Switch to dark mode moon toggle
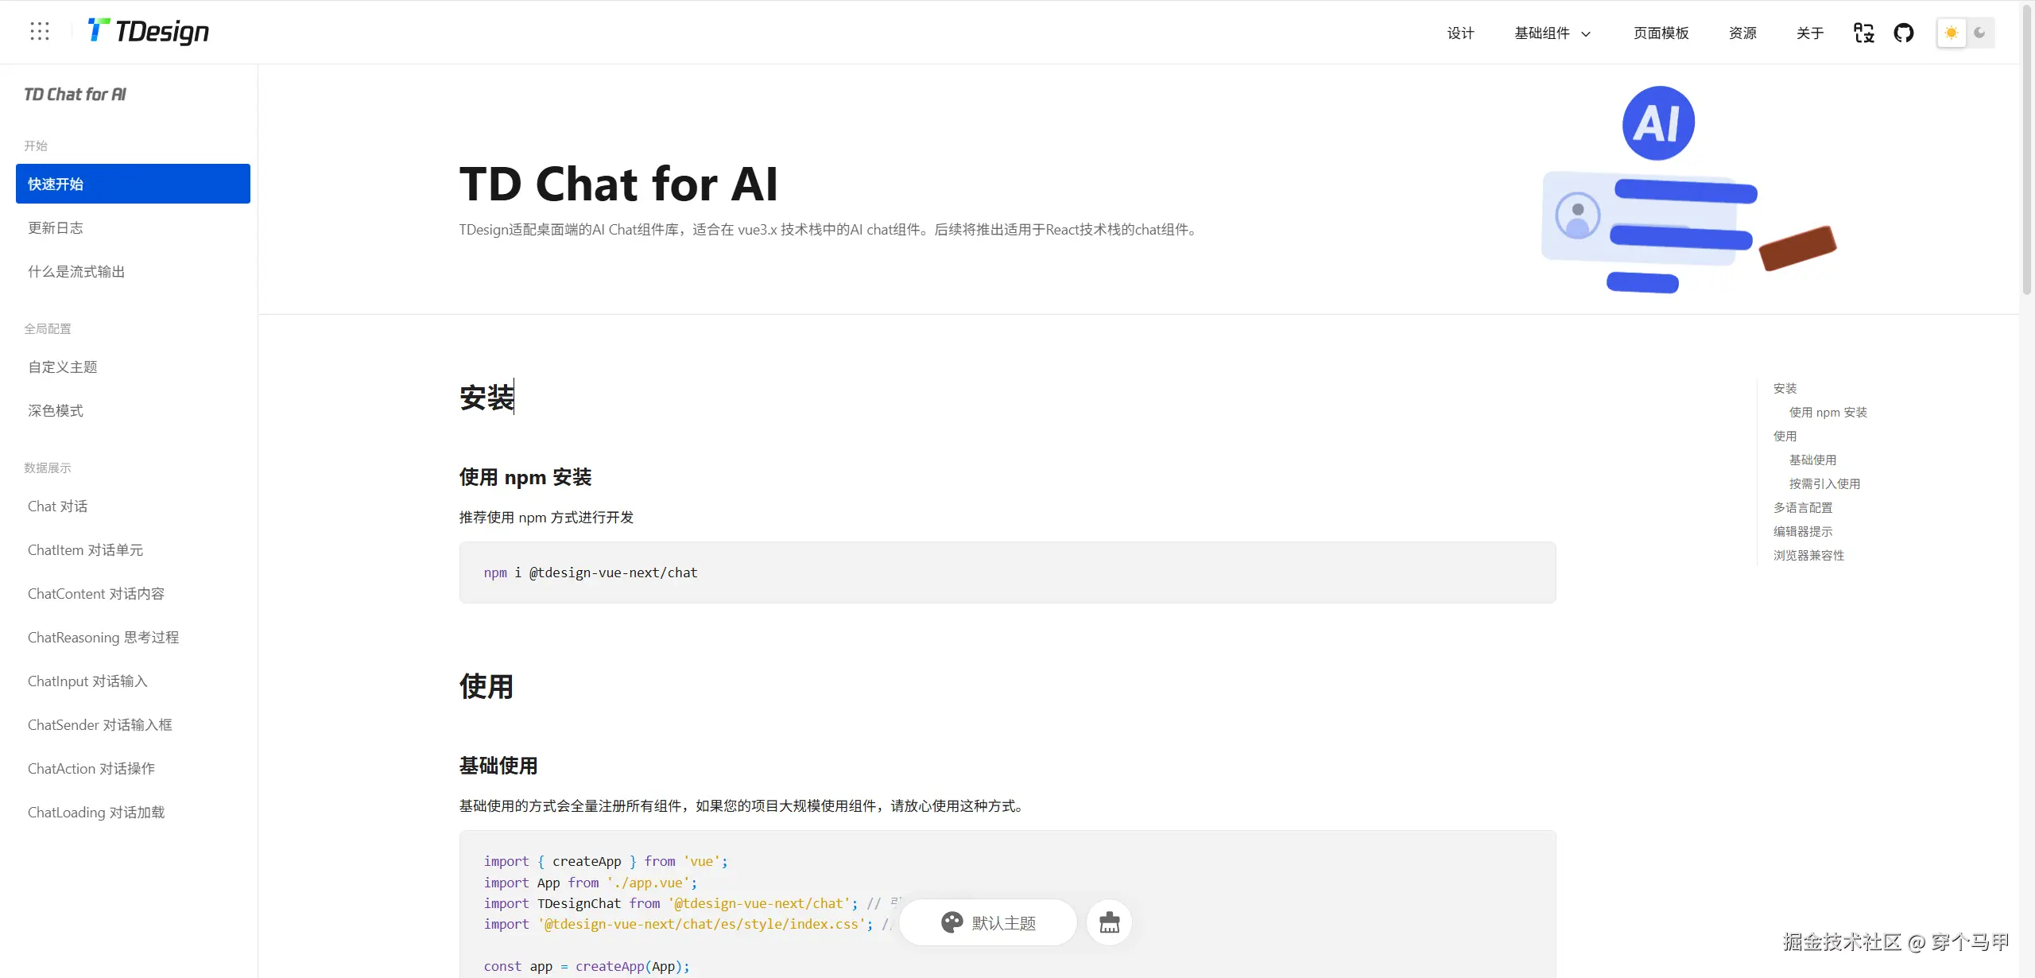This screenshot has width=2035, height=978. coord(1980,33)
